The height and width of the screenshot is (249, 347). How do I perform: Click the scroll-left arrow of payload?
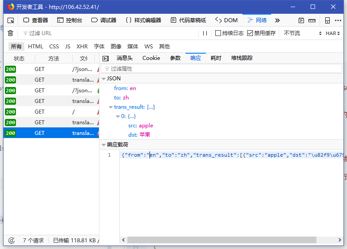[123, 240]
